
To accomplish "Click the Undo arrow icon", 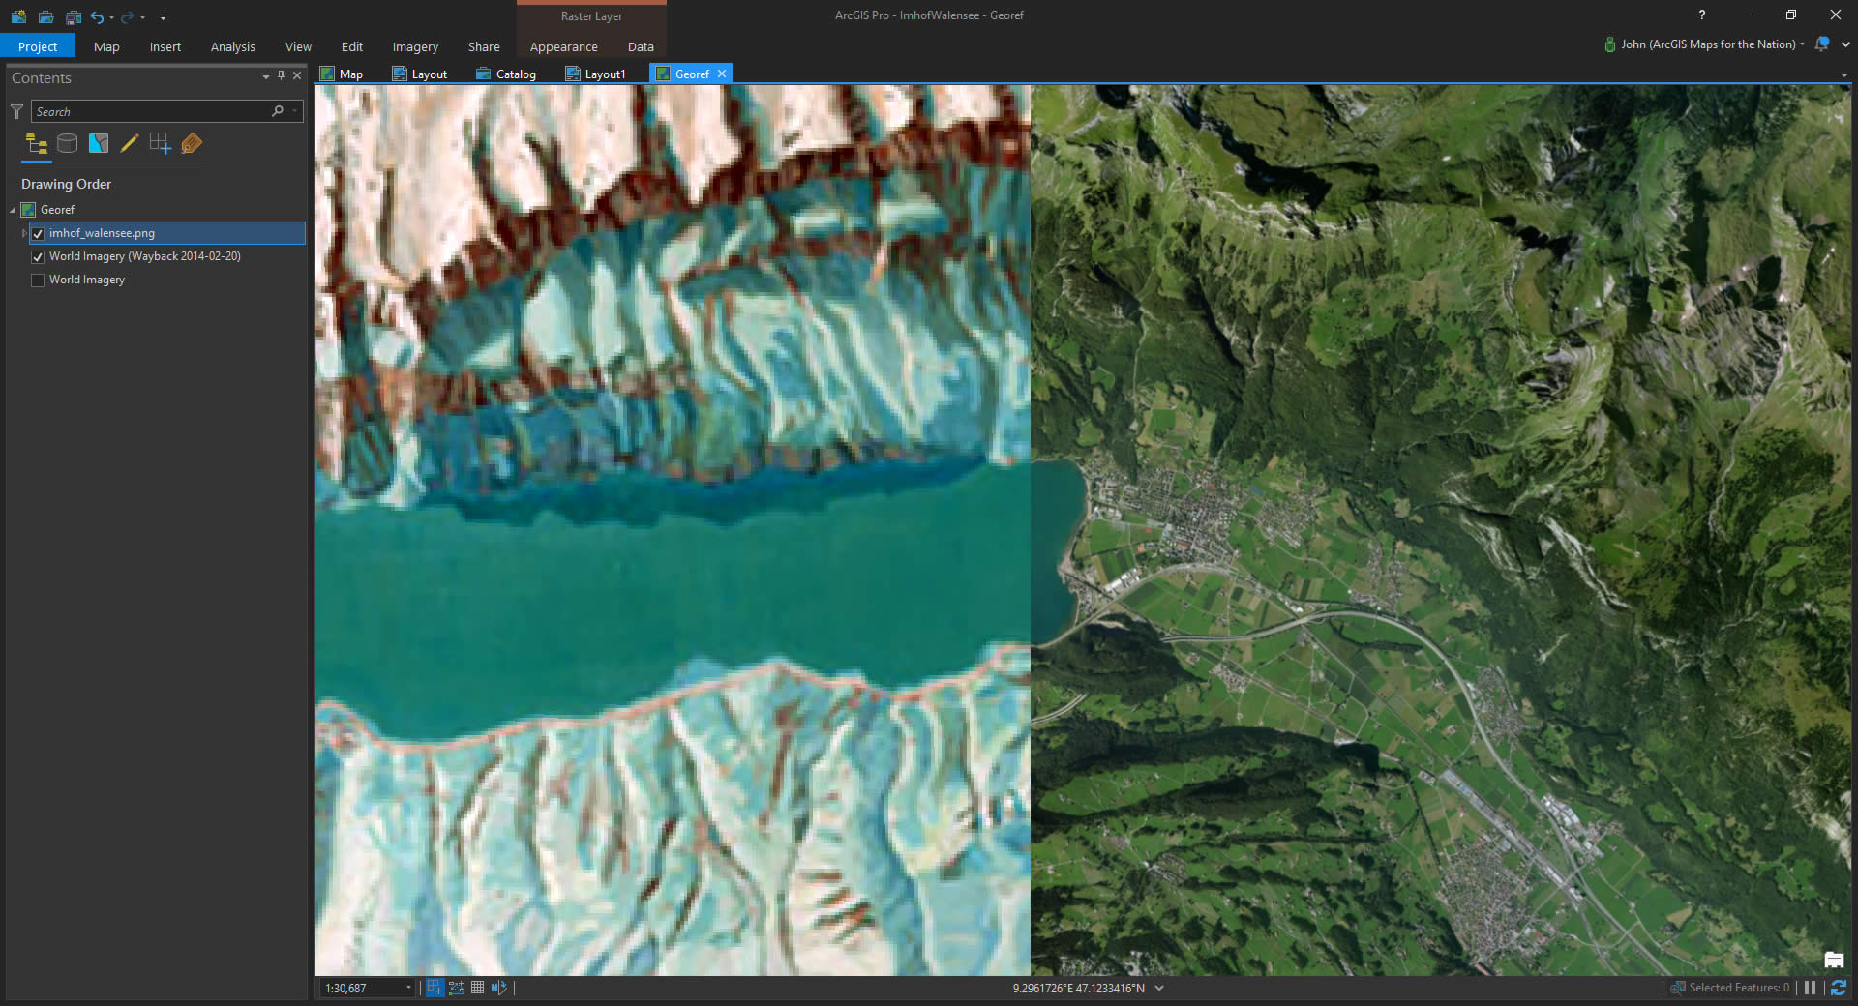I will (97, 16).
